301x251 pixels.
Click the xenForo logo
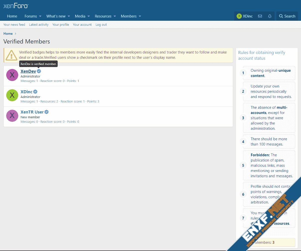(x=16, y=6)
